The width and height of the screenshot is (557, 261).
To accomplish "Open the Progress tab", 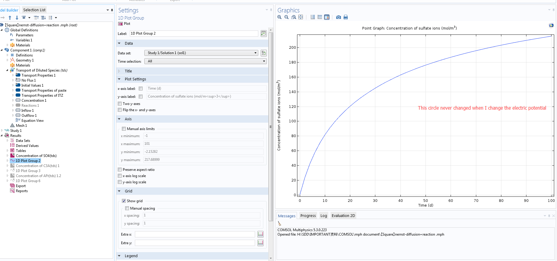I will coord(308,216).
